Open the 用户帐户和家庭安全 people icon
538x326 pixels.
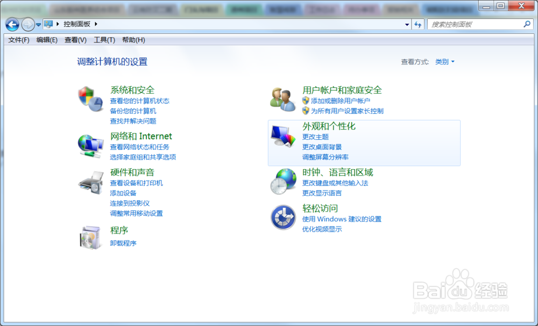point(282,99)
